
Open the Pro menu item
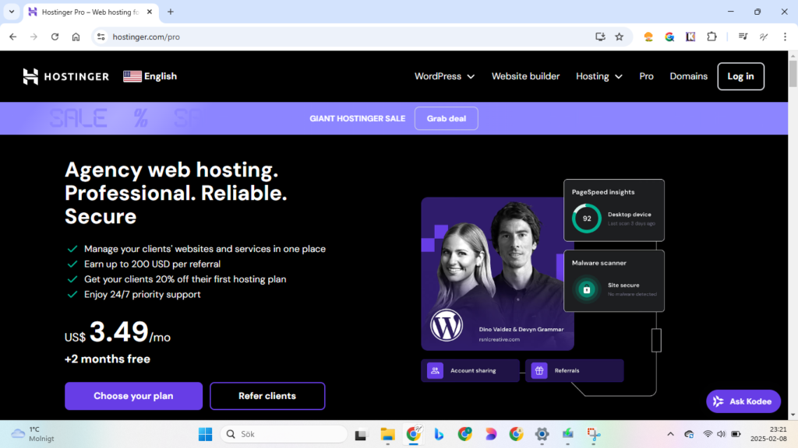(646, 76)
